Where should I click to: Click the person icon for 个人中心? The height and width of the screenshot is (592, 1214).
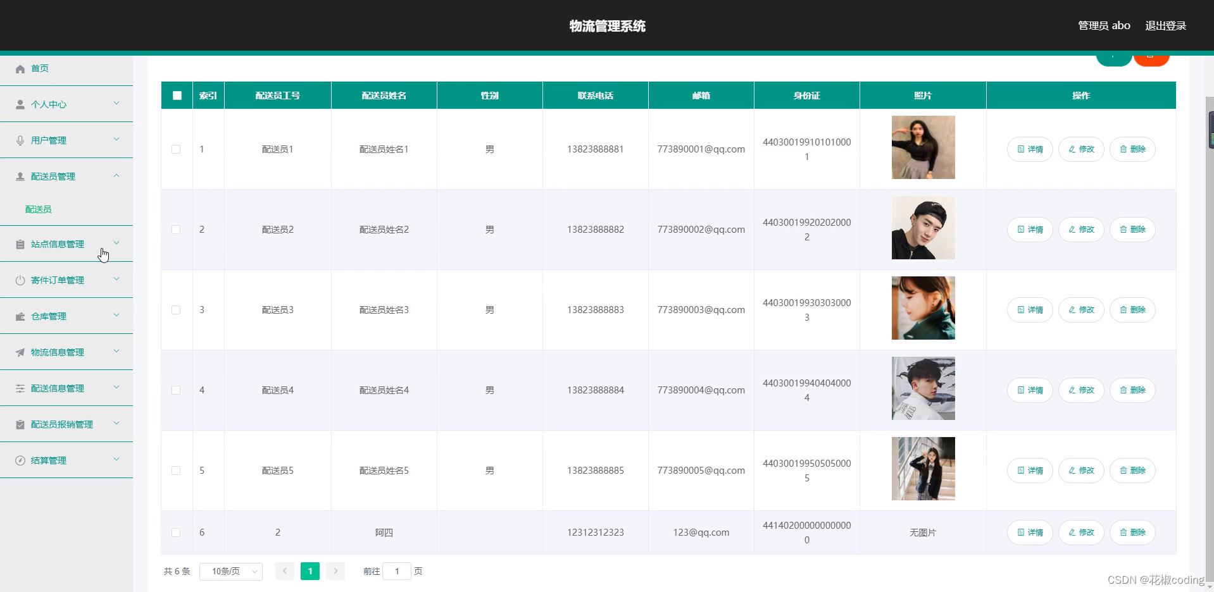coord(20,104)
